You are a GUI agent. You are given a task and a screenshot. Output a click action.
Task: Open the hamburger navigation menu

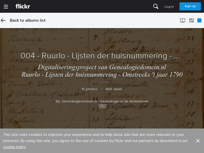(x=6, y=7)
